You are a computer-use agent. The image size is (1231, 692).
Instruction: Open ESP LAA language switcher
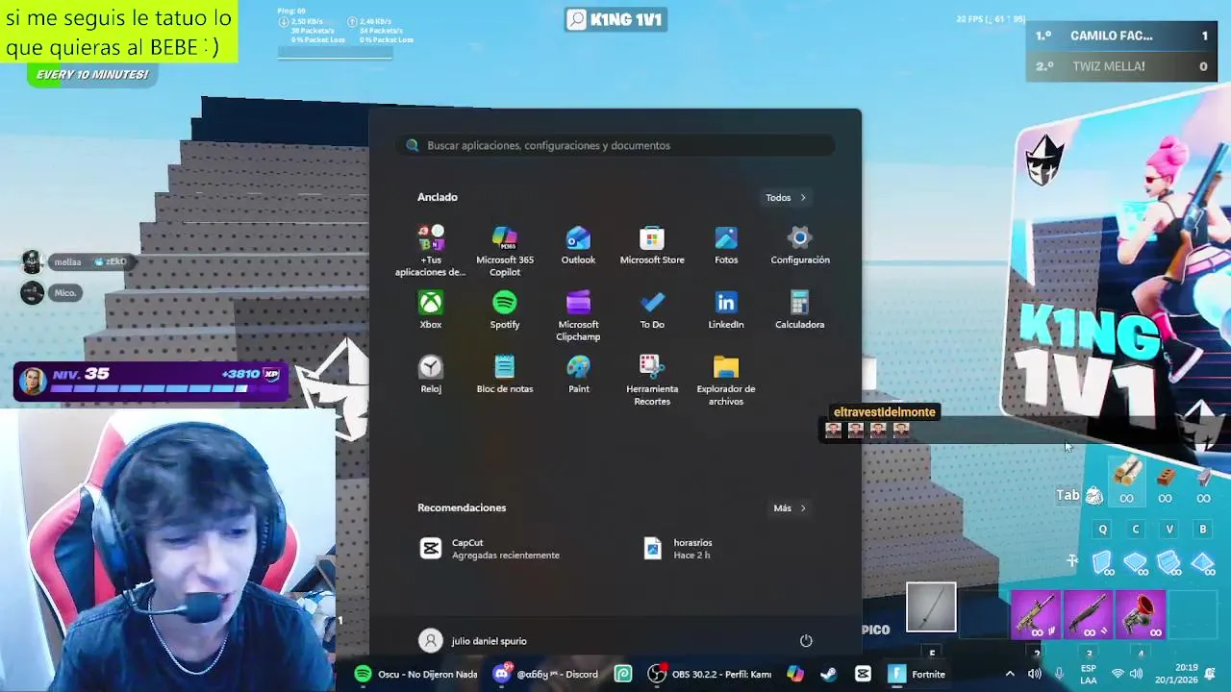coord(1089,675)
